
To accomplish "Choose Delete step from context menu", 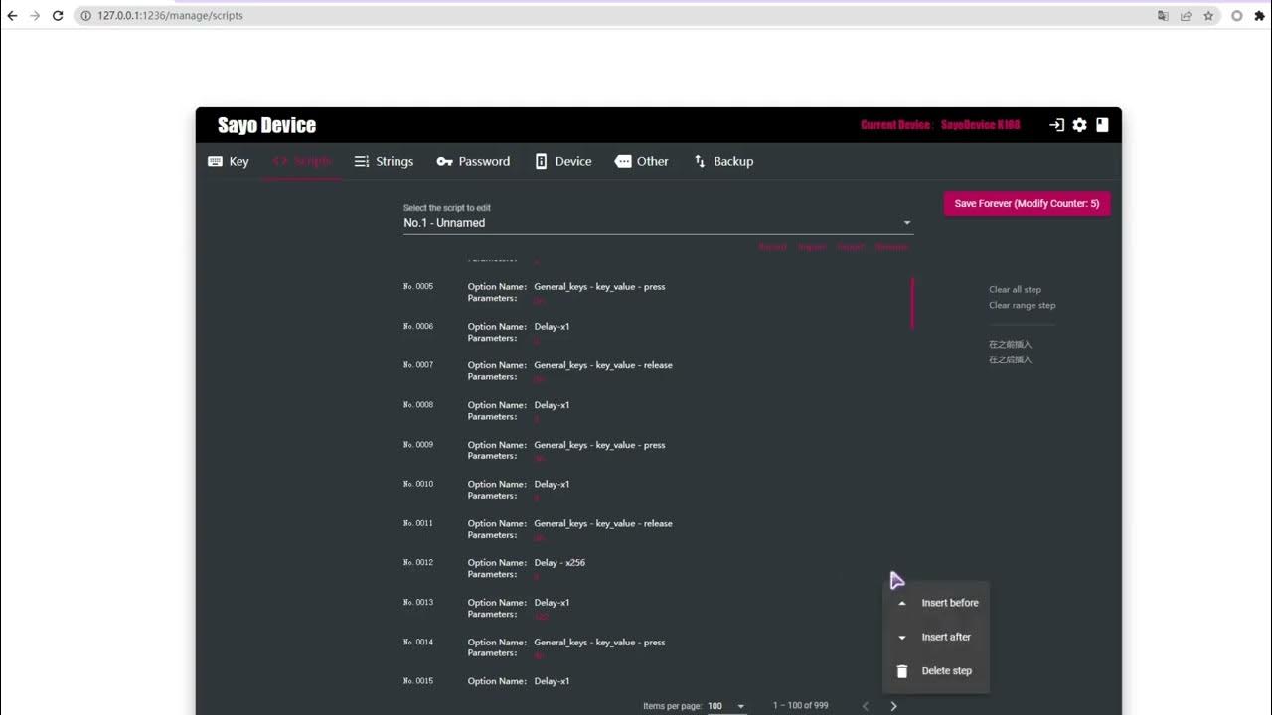I will click(935, 671).
